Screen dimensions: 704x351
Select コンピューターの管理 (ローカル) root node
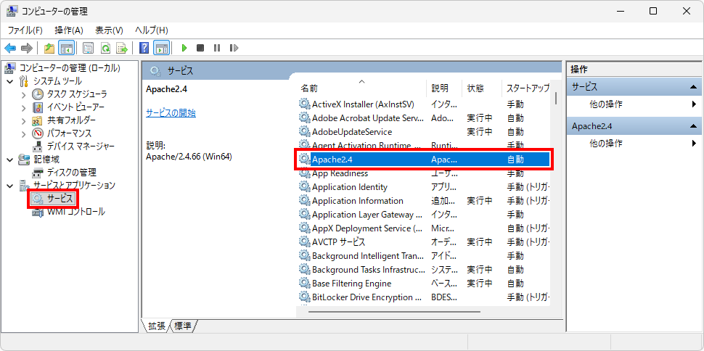tap(69, 68)
